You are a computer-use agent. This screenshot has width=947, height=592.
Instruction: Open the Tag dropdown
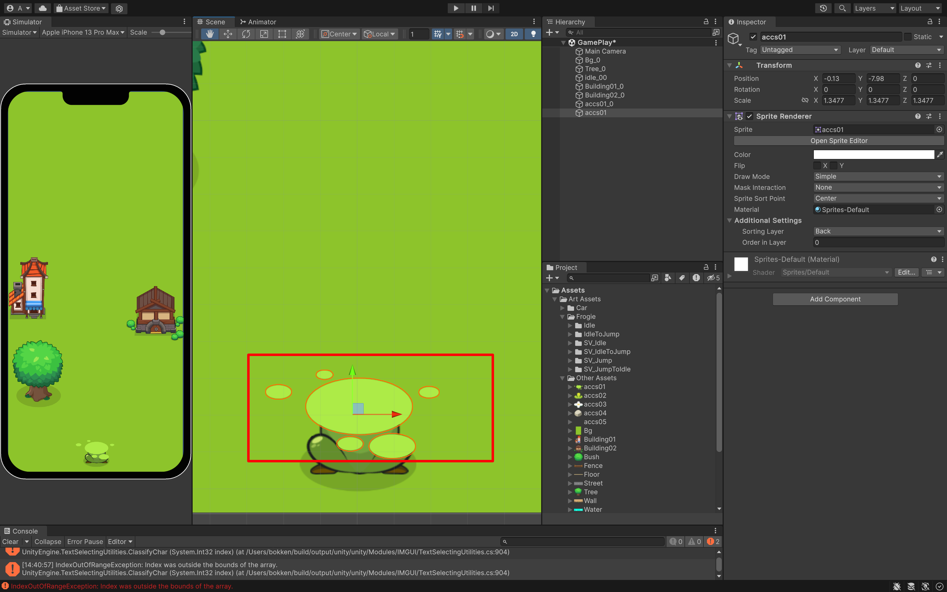(800, 50)
